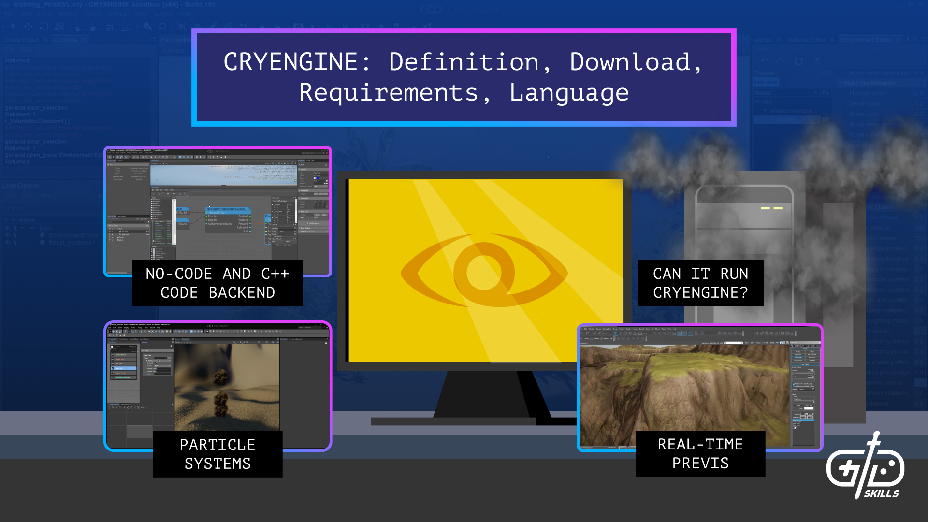Open the search magnifier tool in the toolbar

pyautogui.click(x=161, y=27)
